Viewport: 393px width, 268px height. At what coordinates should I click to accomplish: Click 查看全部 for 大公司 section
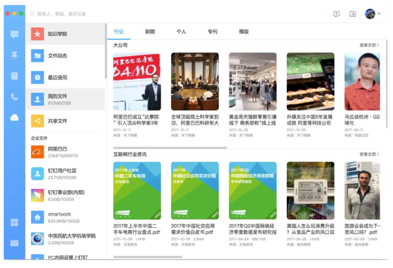coord(369,45)
